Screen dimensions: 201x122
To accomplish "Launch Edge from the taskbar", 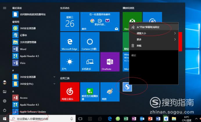I will tap(110, 119).
